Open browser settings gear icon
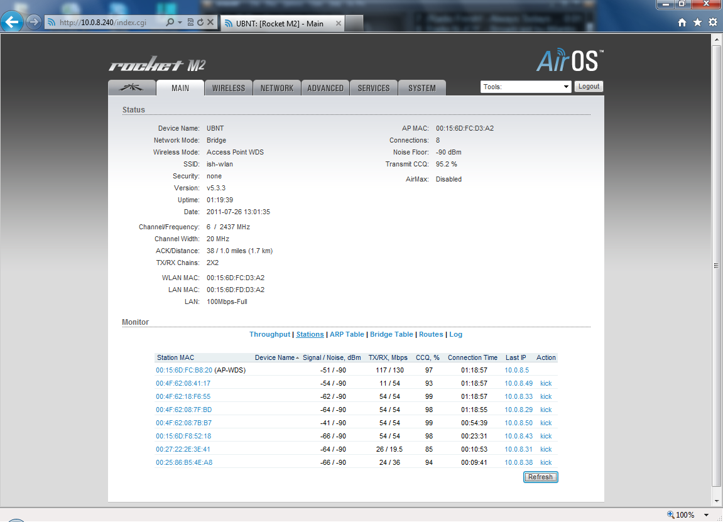The width and height of the screenshot is (723, 522). [x=712, y=23]
